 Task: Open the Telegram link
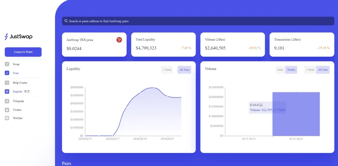(x=18, y=101)
